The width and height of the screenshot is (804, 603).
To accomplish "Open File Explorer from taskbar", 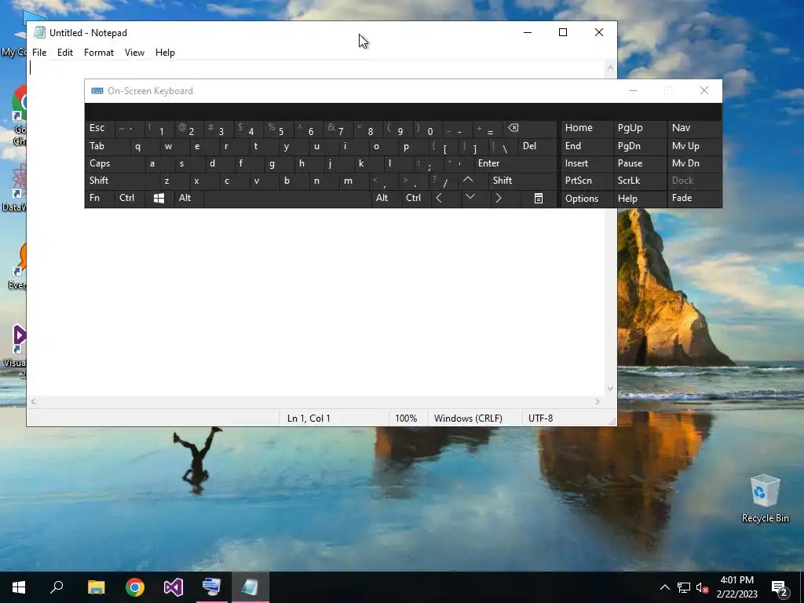I will (x=96, y=587).
